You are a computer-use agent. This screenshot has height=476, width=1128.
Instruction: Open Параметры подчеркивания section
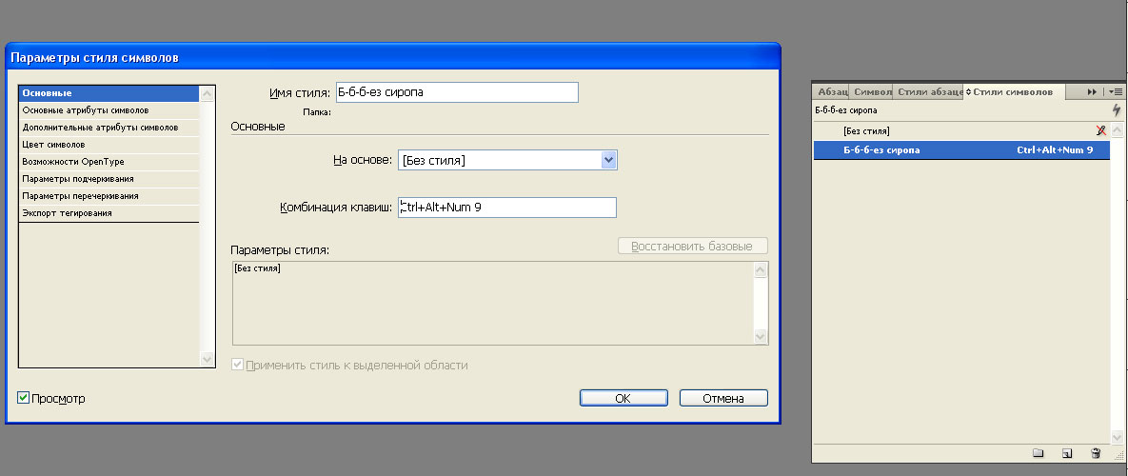(109, 179)
